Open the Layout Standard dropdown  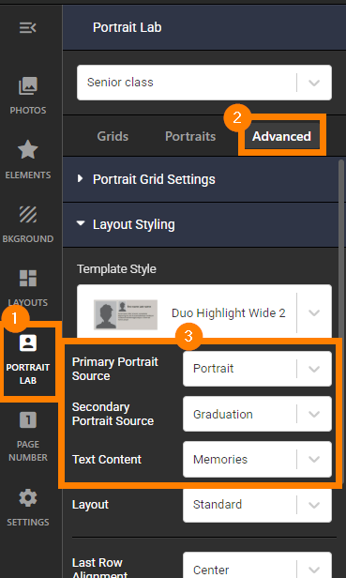[257, 504]
